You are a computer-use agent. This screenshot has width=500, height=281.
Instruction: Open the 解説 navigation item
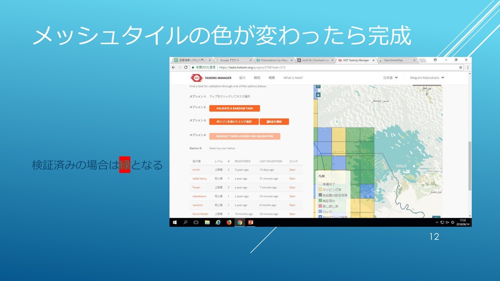[x=257, y=78]
